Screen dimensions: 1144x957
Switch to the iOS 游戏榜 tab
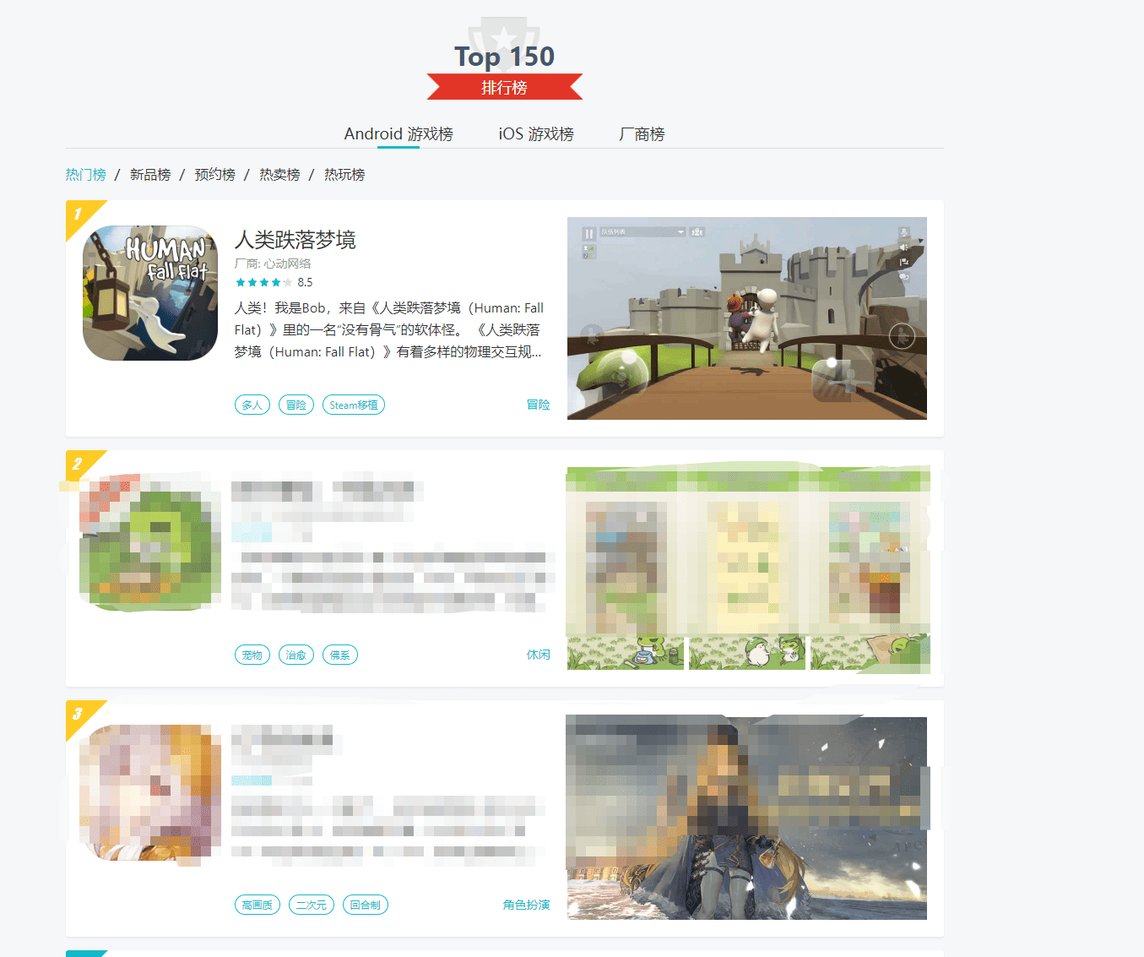tap(536, 134)
